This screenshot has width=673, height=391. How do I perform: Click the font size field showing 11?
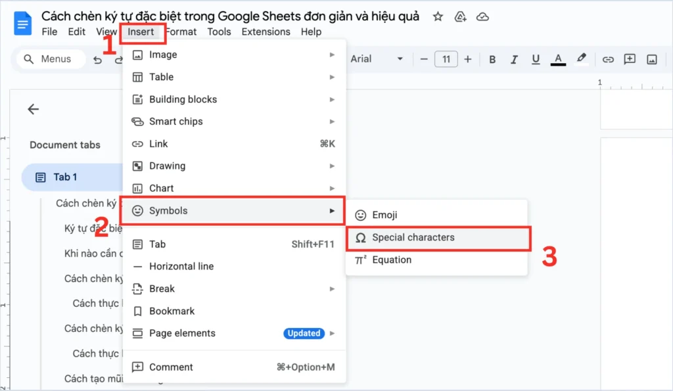[446, 59]
